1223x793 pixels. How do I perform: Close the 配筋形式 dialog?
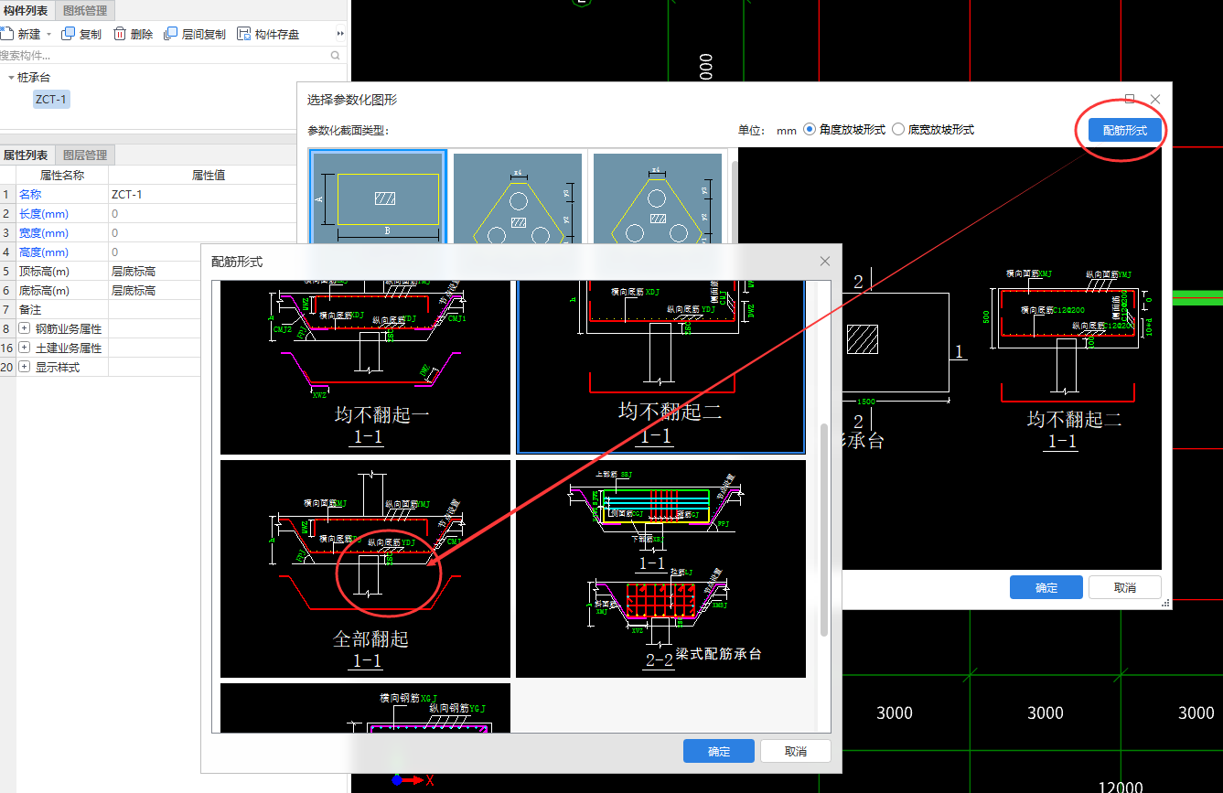coord(825,262)
